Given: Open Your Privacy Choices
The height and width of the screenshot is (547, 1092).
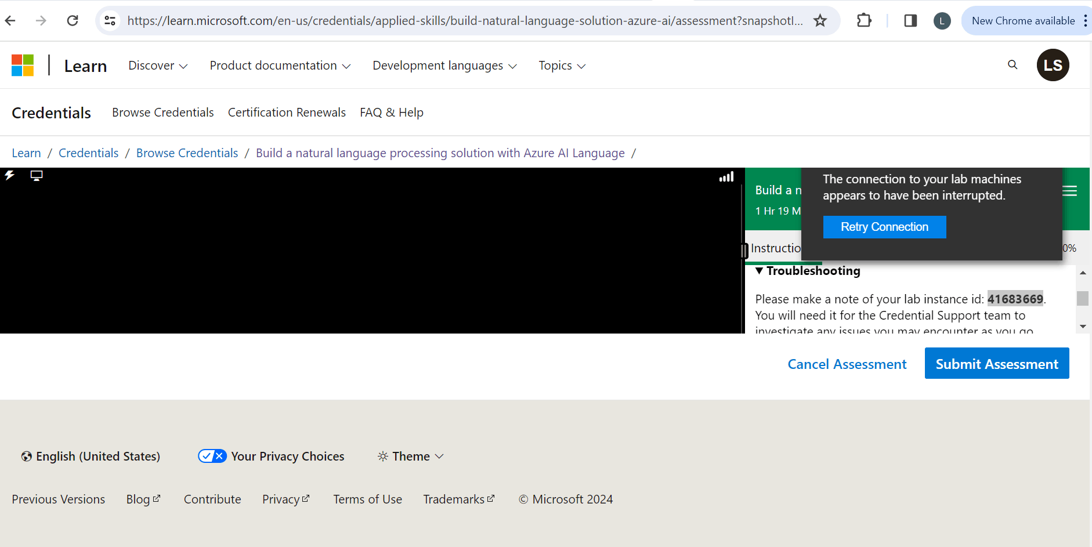Looking at the screenshot, I should tap(271, 457).
